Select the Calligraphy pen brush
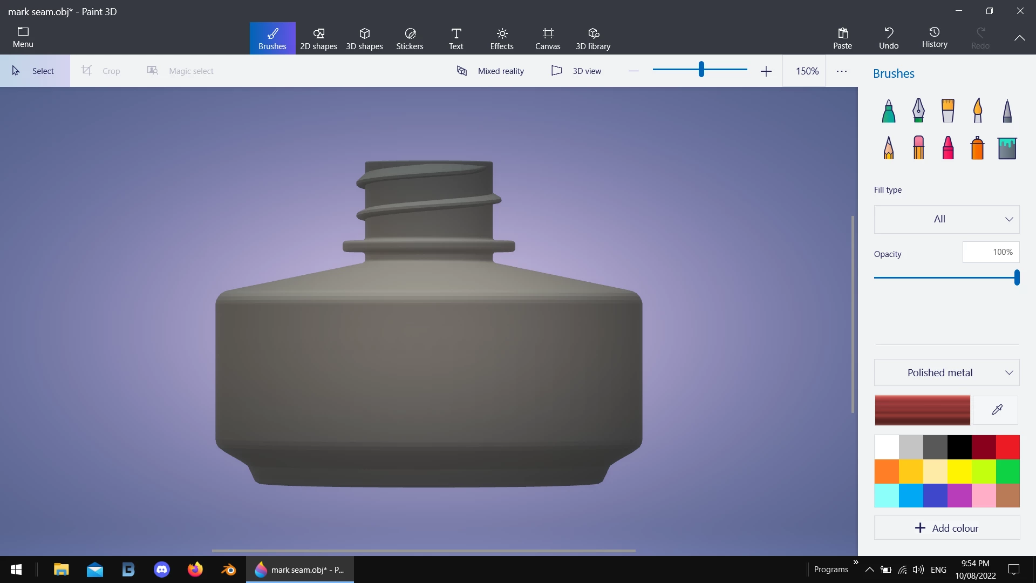1036x583 pixels. click(918, 111)
